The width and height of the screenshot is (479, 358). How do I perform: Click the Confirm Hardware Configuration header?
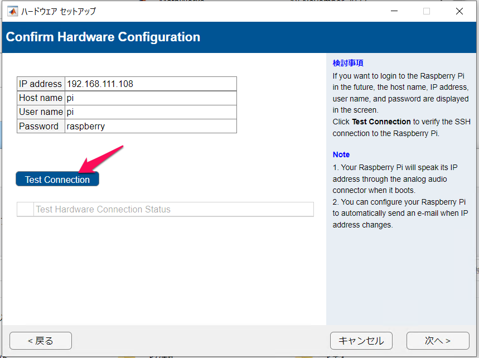[103, 37]
